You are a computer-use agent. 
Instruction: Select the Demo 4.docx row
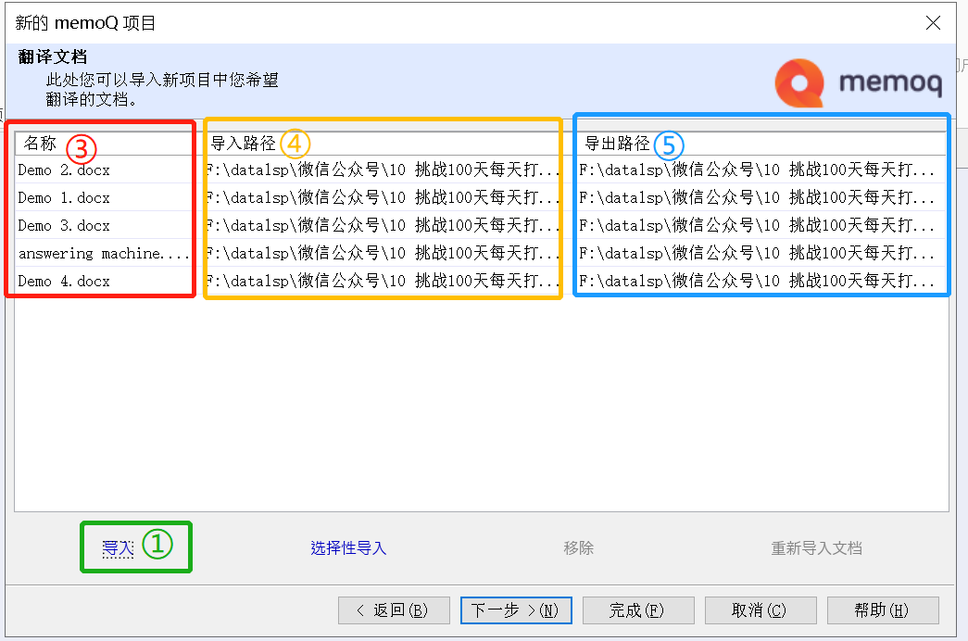coord(481,281)
